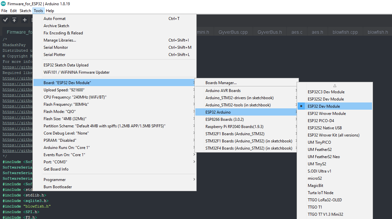Viewport: 392px width, 219px height.
Task: Switch to the aes.c tab
Action: 297,32
